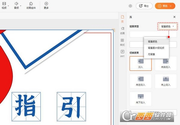Select the 向右划入 transition effect
This screenshot has width=180, height=125.
pyautogui.click(x=166, y=63)
